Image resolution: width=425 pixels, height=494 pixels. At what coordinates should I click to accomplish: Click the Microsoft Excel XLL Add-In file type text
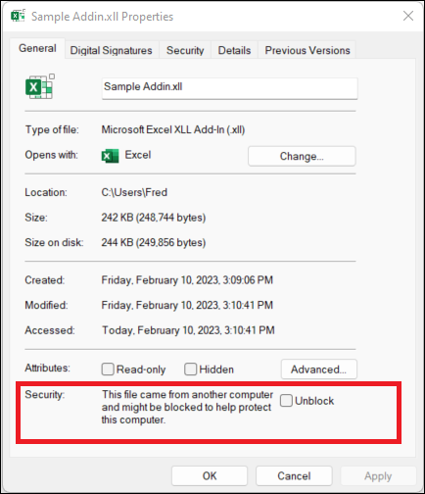(173, 129)
